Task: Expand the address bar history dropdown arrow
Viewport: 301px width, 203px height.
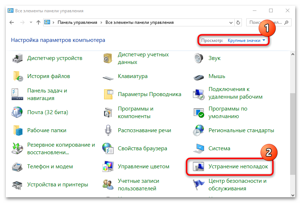Action: click(231, 22)
